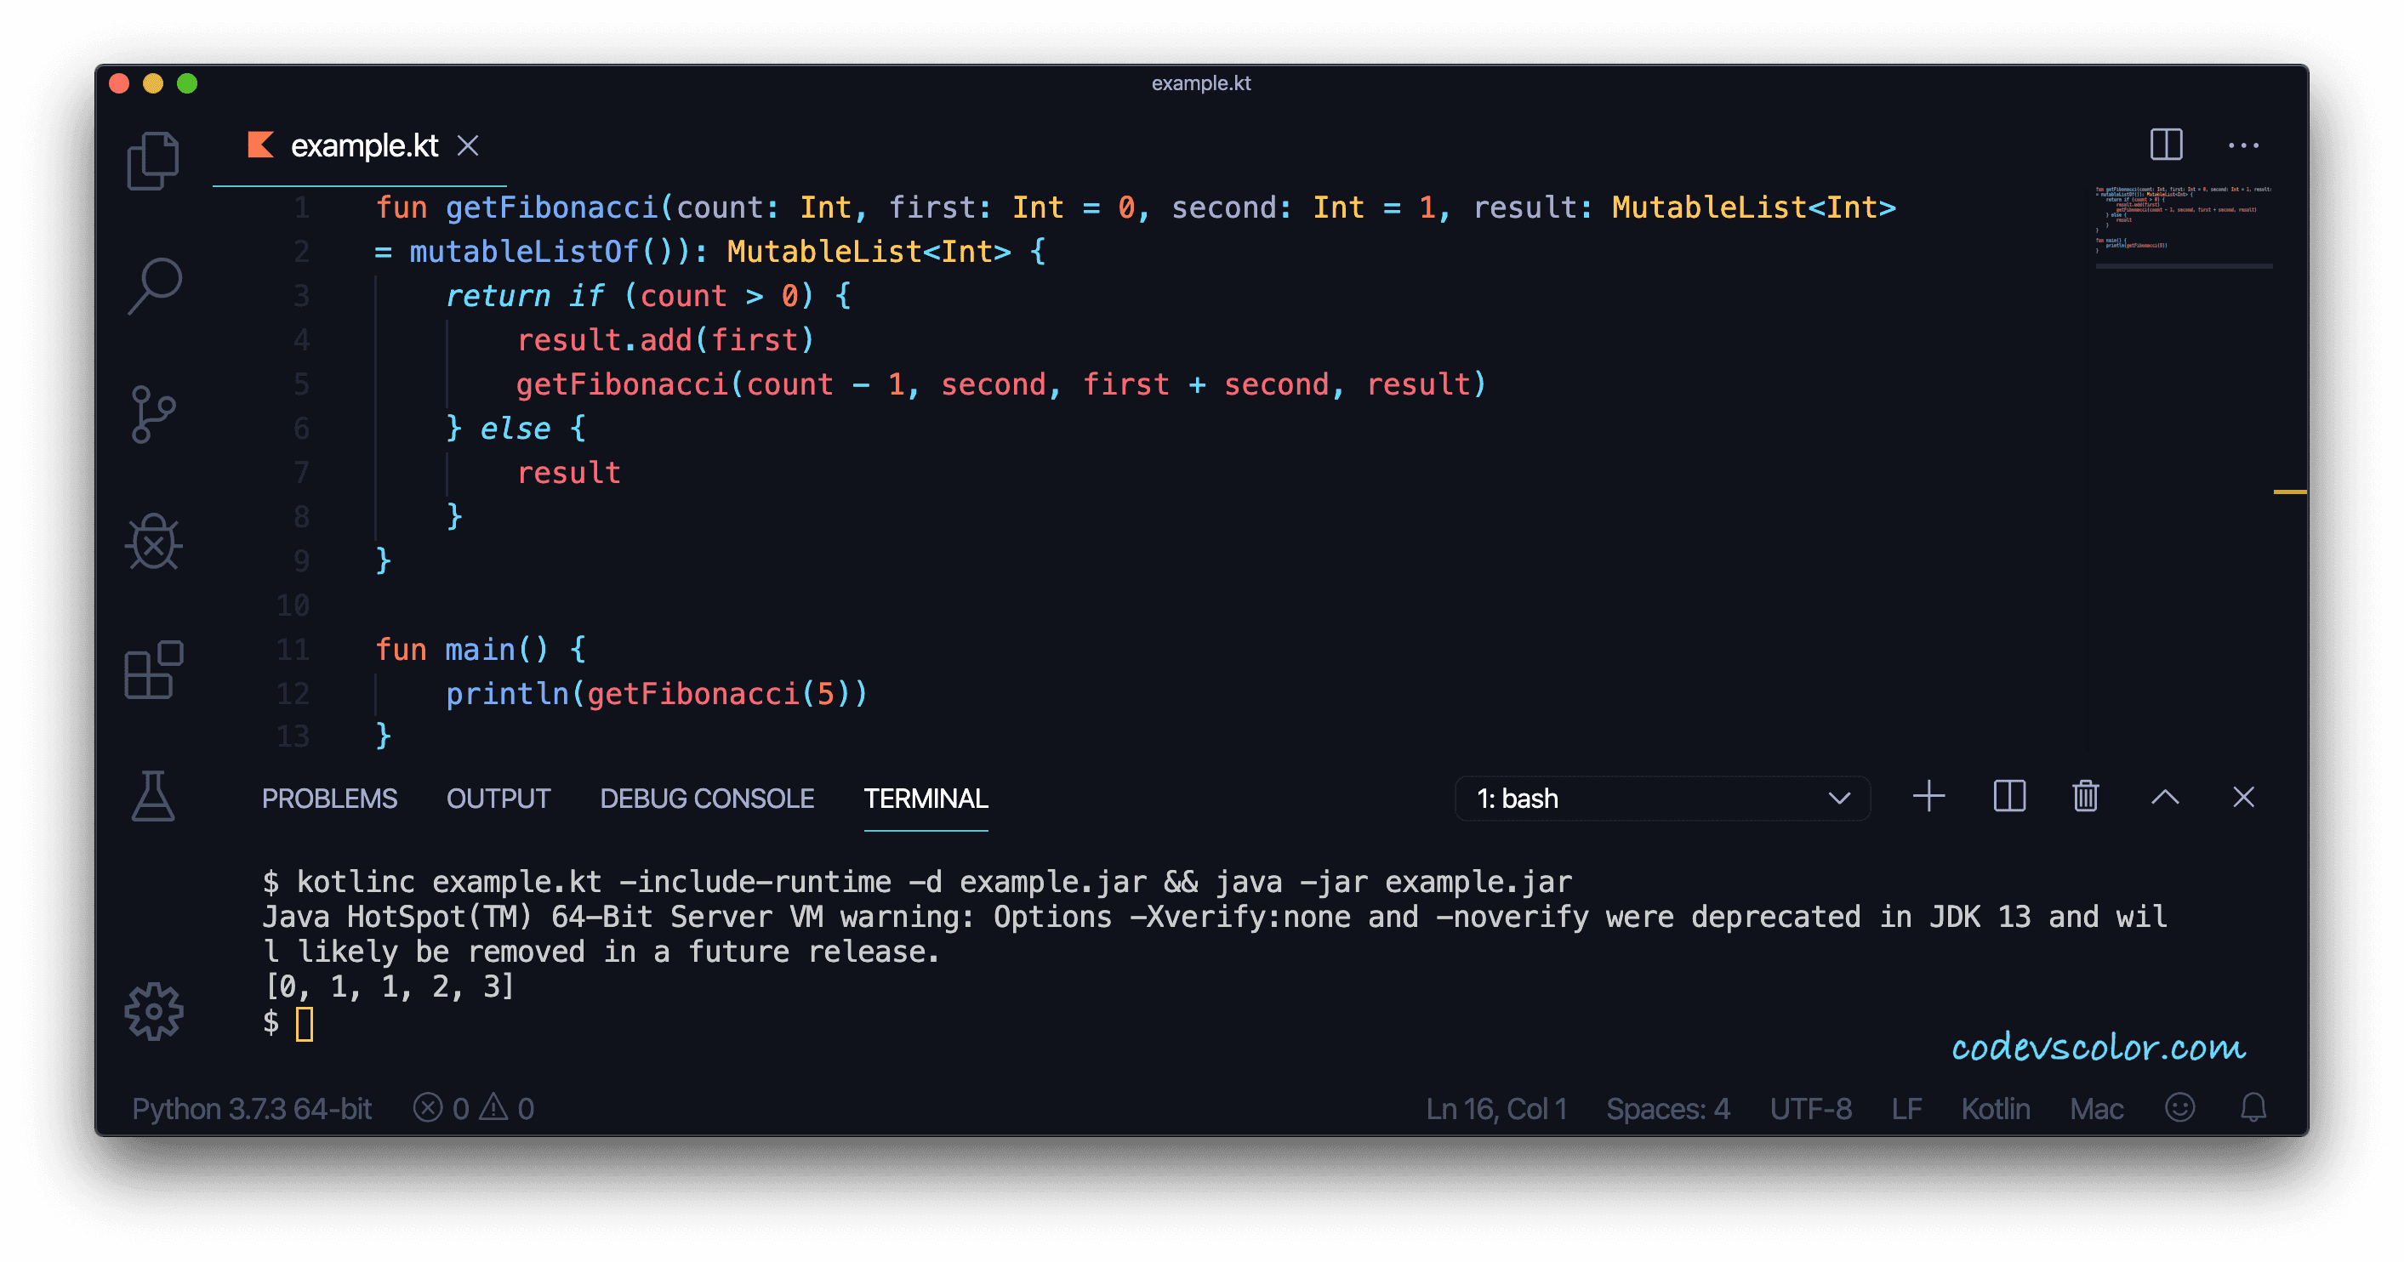Viewport: 2404px width, 1262px height.
Task: Switch to the OUTPUT tab
Action: tap(498, 799)
